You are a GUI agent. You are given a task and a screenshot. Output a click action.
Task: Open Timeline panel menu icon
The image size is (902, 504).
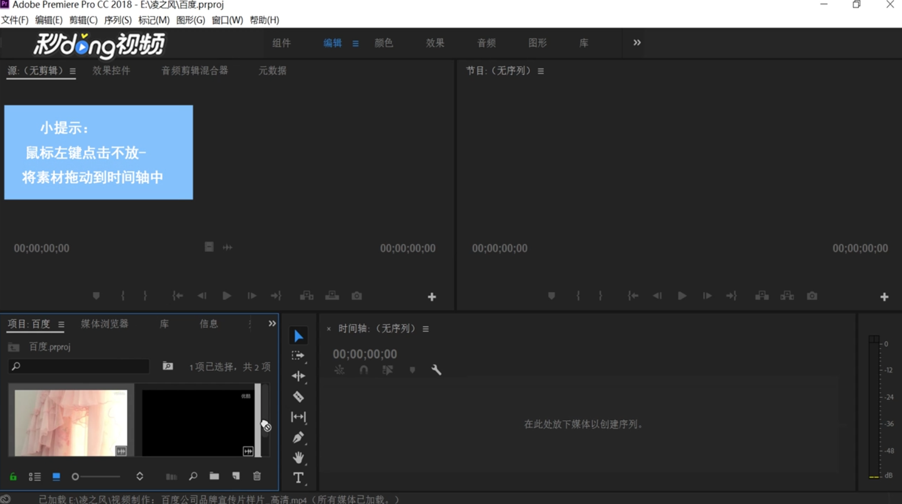[x=426, y=329]
